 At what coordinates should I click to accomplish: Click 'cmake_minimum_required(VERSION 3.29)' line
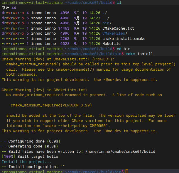[x=51, y=105]
